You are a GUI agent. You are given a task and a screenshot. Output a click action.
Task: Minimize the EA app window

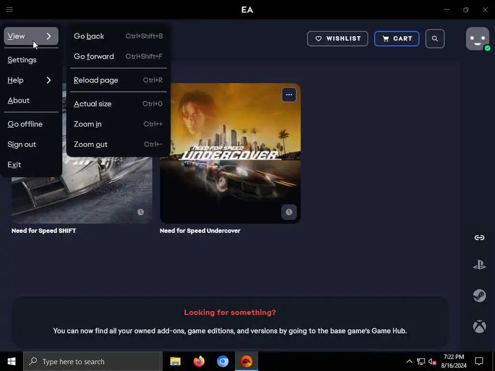click(x=446, y=10)
